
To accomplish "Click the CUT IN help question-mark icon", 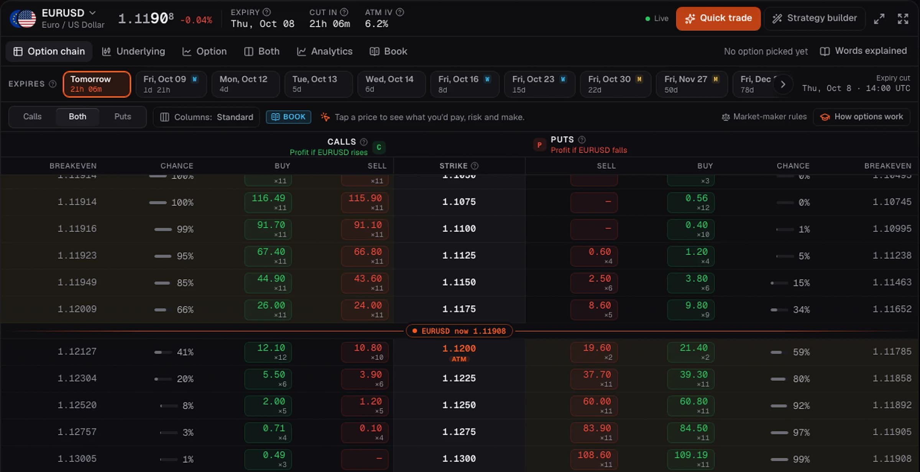I will (344, 12).
